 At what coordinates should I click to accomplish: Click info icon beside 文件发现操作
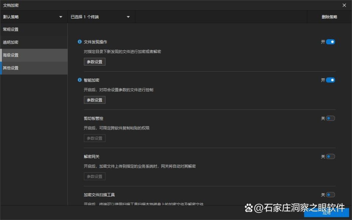pyautogui.click(x=80, y=42)
